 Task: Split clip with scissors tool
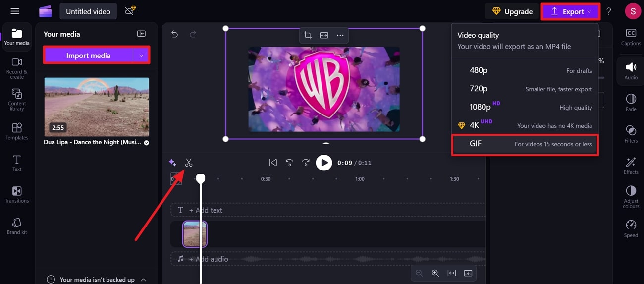189,163
